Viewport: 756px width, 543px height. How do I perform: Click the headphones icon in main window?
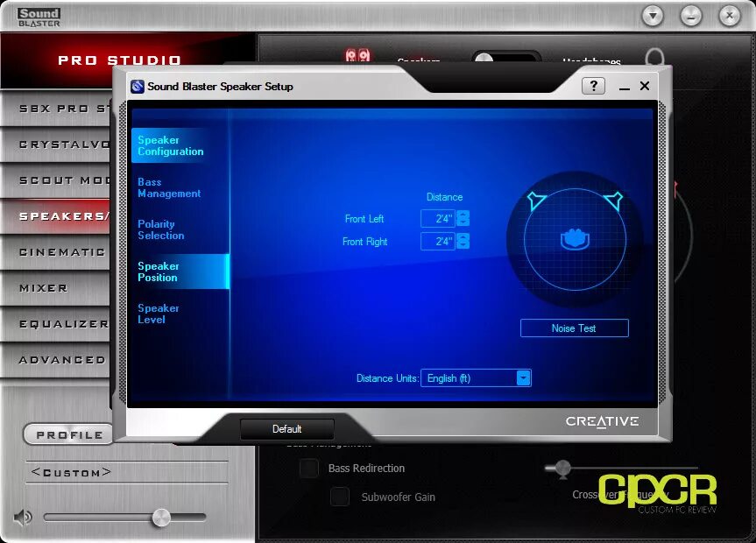pos(654,56)
